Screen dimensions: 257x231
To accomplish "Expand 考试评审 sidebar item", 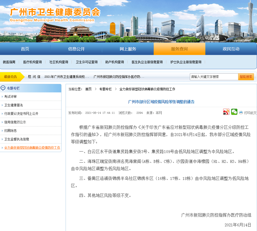I will (10, 97).
